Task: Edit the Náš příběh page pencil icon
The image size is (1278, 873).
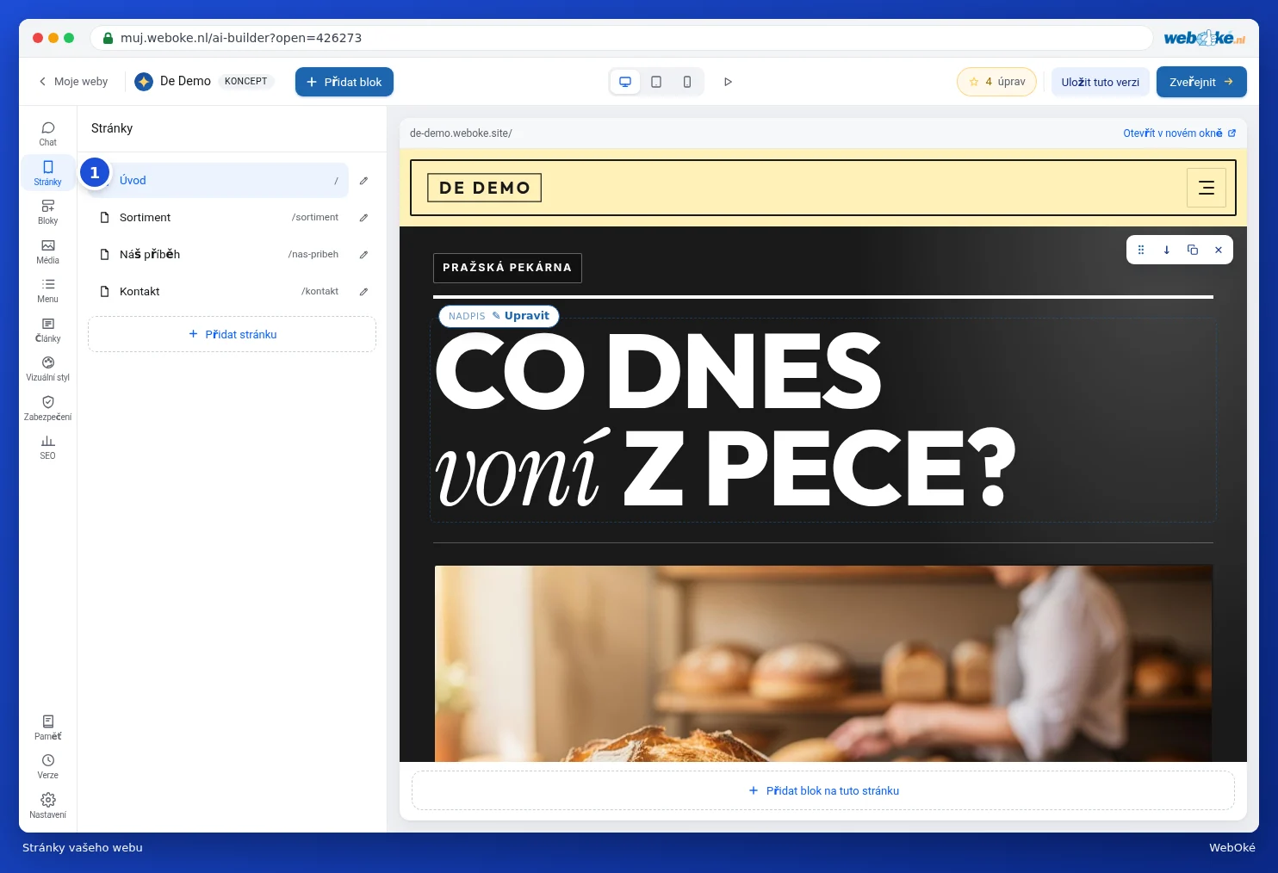Action: pos(363,255)
